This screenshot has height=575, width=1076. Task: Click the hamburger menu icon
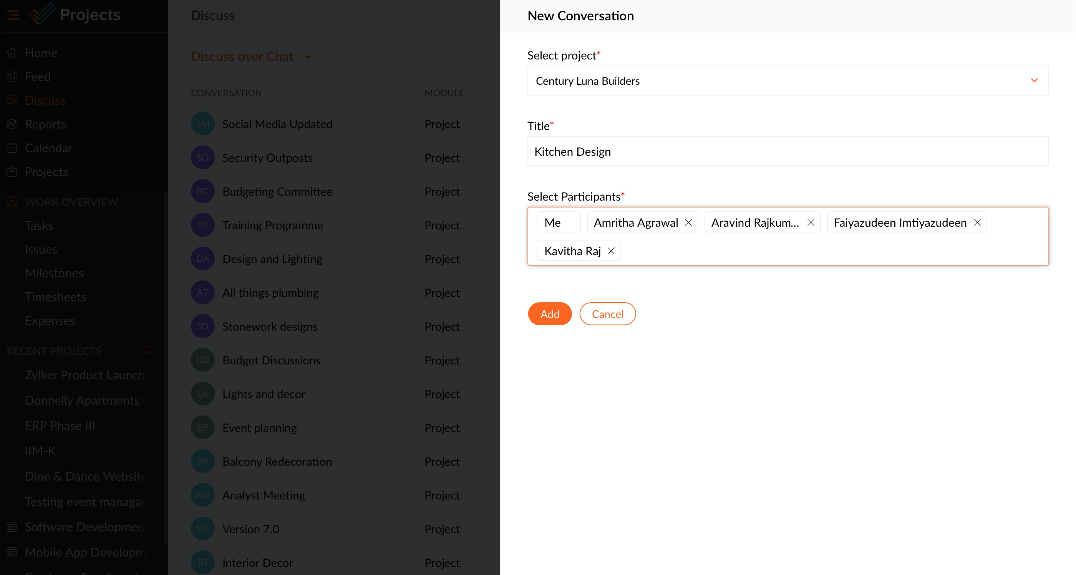[x=13, y=15]
